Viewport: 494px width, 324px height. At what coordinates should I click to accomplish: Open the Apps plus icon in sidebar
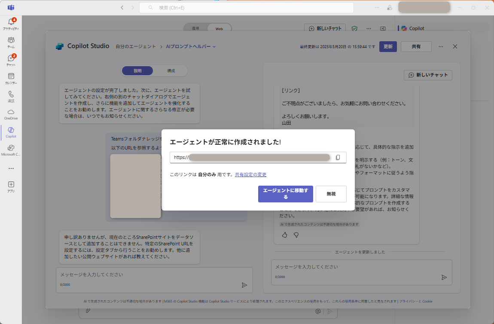click(11, 186)
